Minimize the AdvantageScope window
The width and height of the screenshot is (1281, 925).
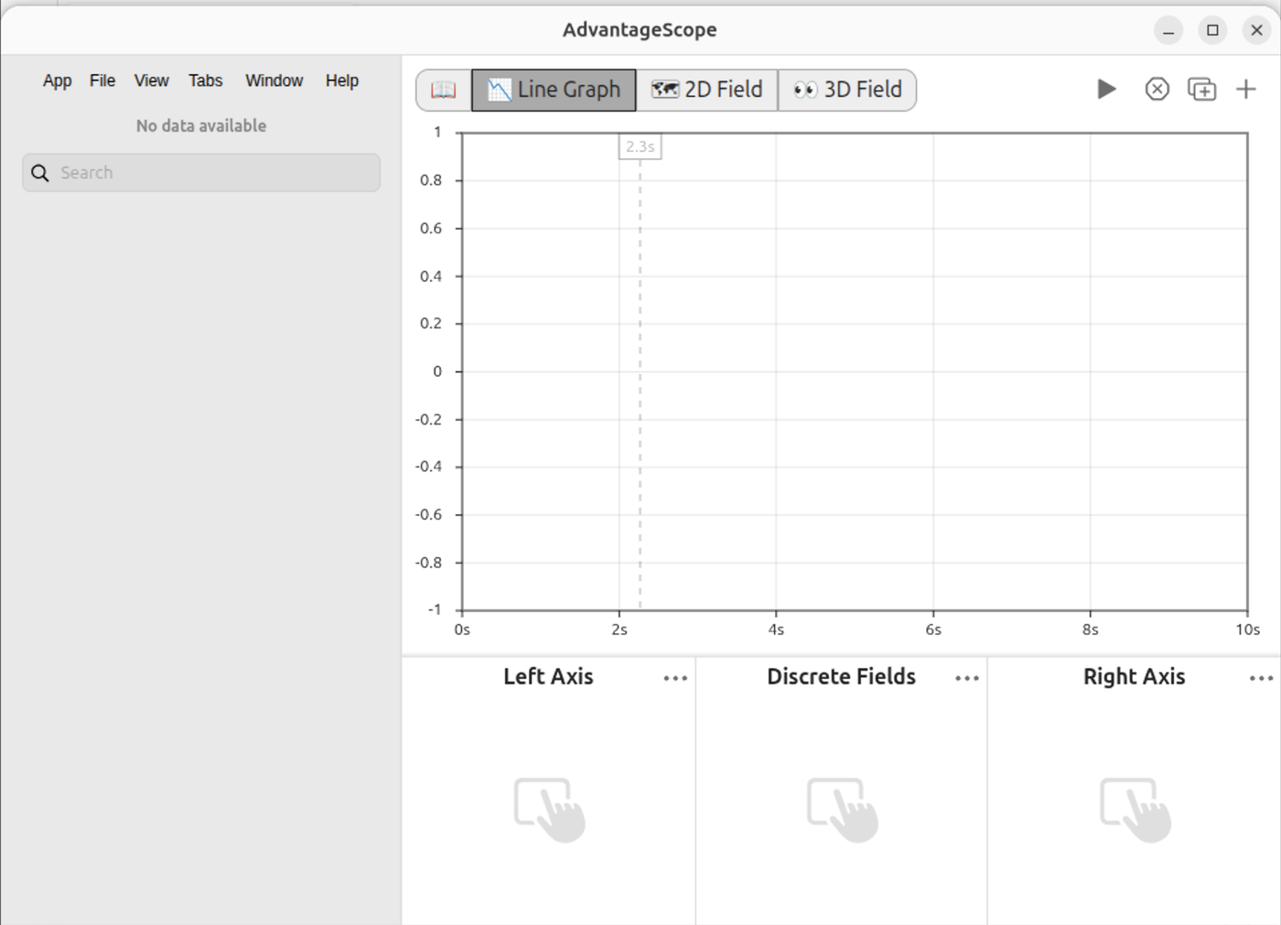coord(1168,30)
